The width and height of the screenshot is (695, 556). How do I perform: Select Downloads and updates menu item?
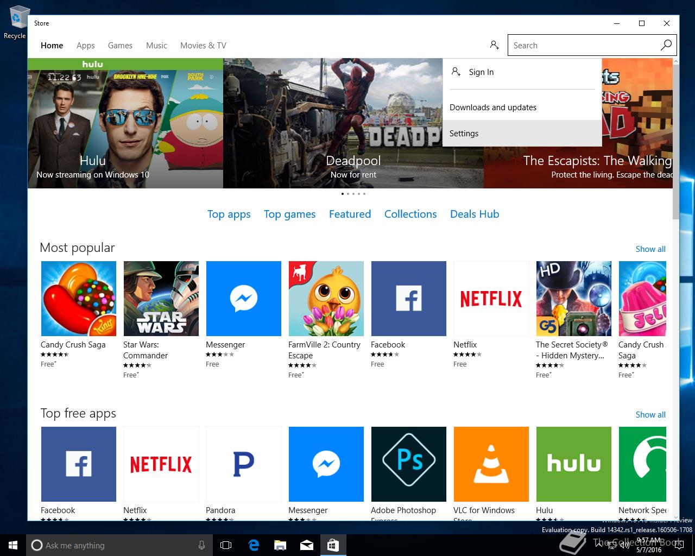(x=522, y=108)
